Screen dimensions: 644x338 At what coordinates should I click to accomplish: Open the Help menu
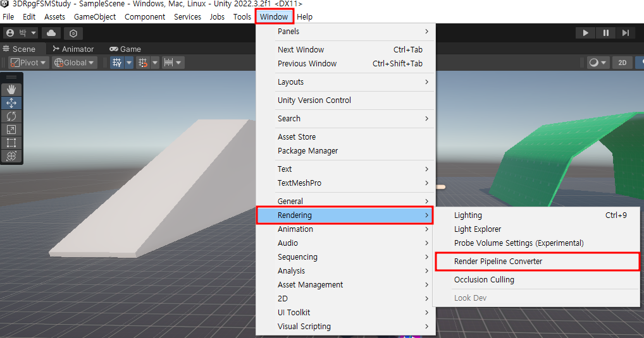[305, 17]
